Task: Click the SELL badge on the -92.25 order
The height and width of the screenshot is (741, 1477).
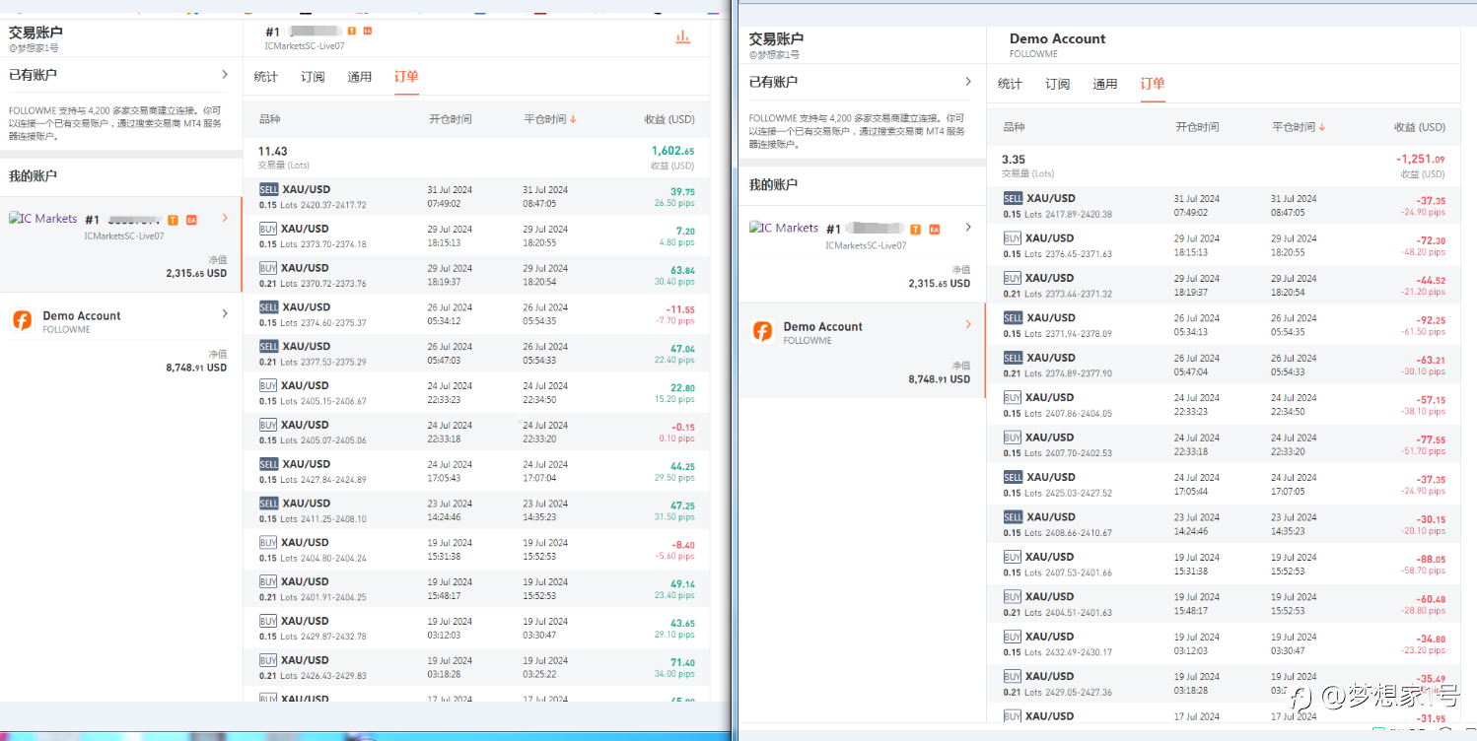Action: [1013, 318]
